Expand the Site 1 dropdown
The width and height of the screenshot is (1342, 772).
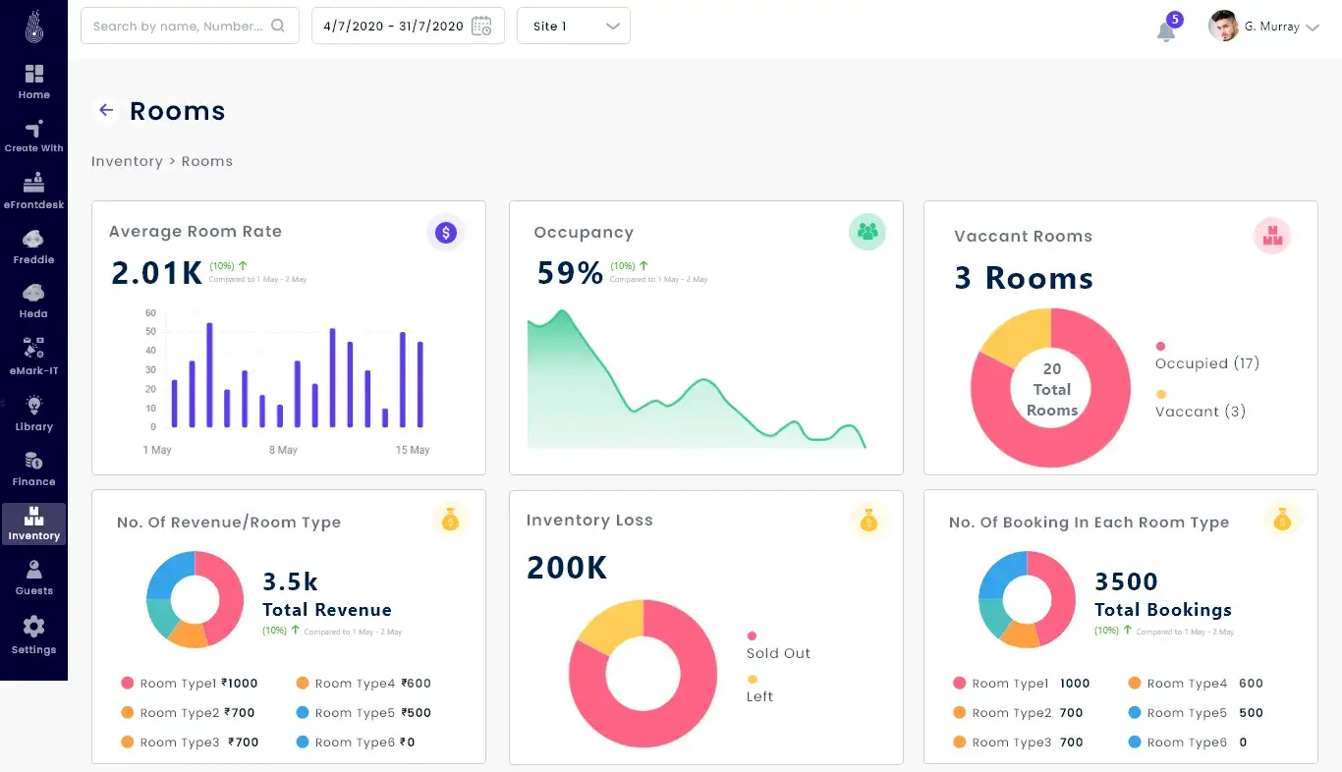point(574,27)
